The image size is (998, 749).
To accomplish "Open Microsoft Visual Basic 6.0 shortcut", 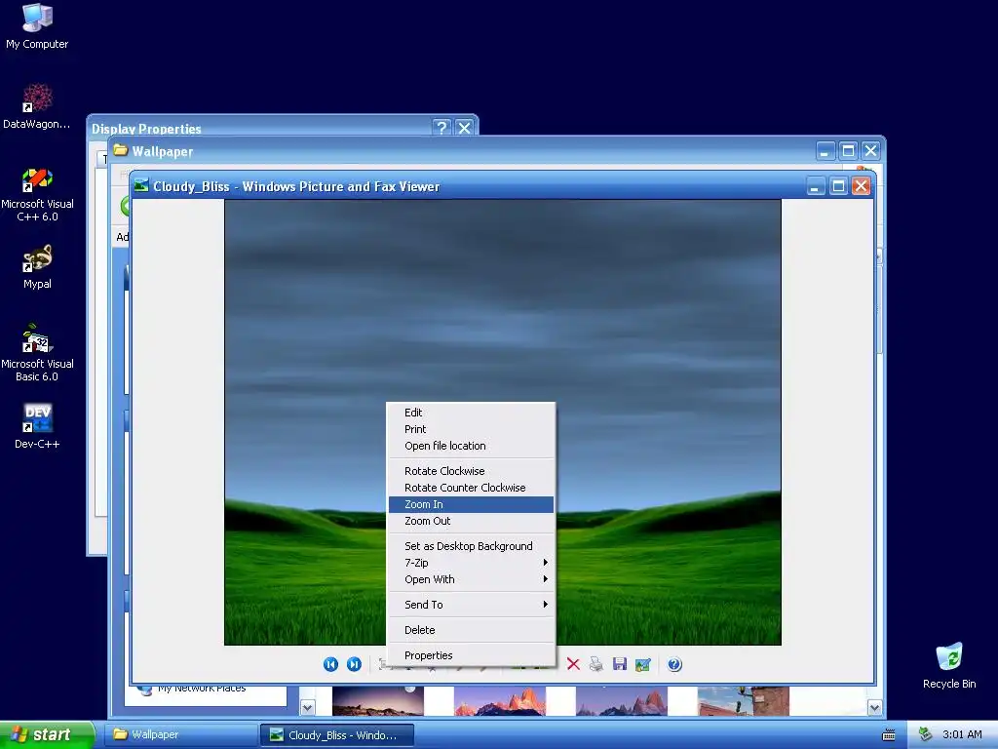I will [37, 353].
